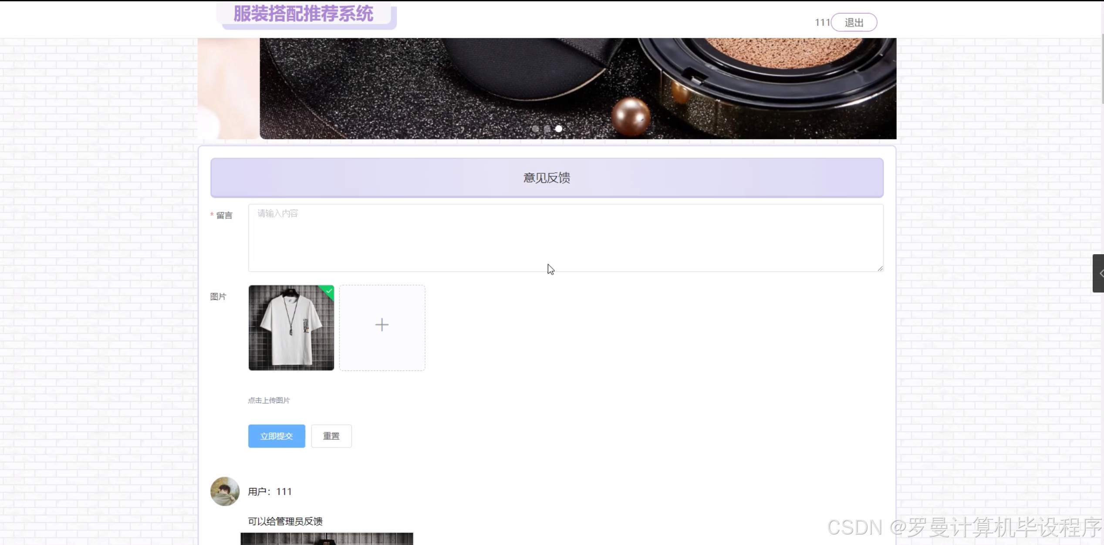
Task: Click the 服装搭配推荐系统 site title logo
Action: pyautogui.click(x=304, y=14)
